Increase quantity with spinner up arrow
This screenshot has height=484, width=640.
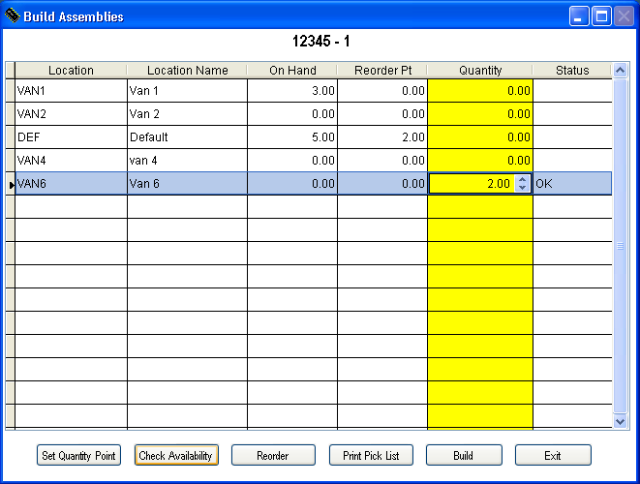[523, 178]
